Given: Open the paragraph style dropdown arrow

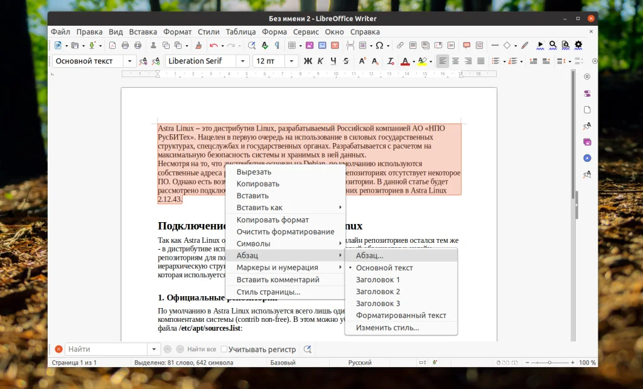Looking at the screenshot, I should 130,61.
